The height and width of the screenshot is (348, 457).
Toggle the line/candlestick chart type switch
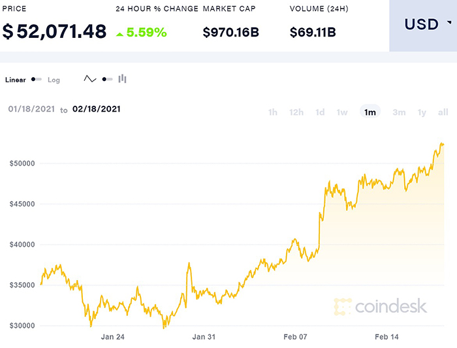click(106, 79)
